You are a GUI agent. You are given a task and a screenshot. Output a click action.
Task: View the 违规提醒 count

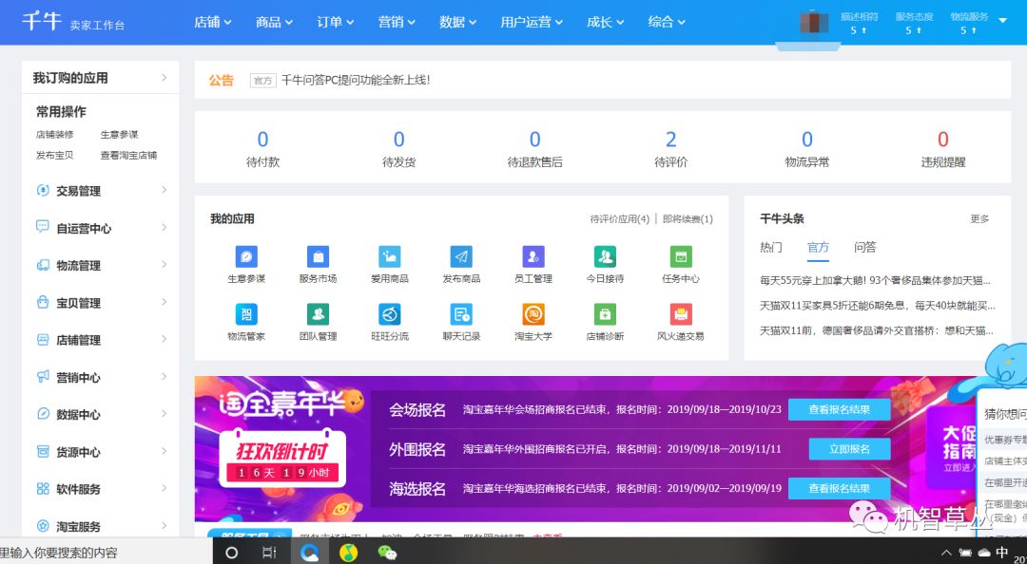pos(943,140)
